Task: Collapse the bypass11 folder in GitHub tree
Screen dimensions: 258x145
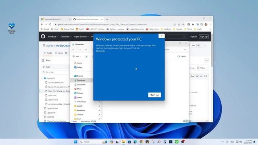Action: click(42, 78)
